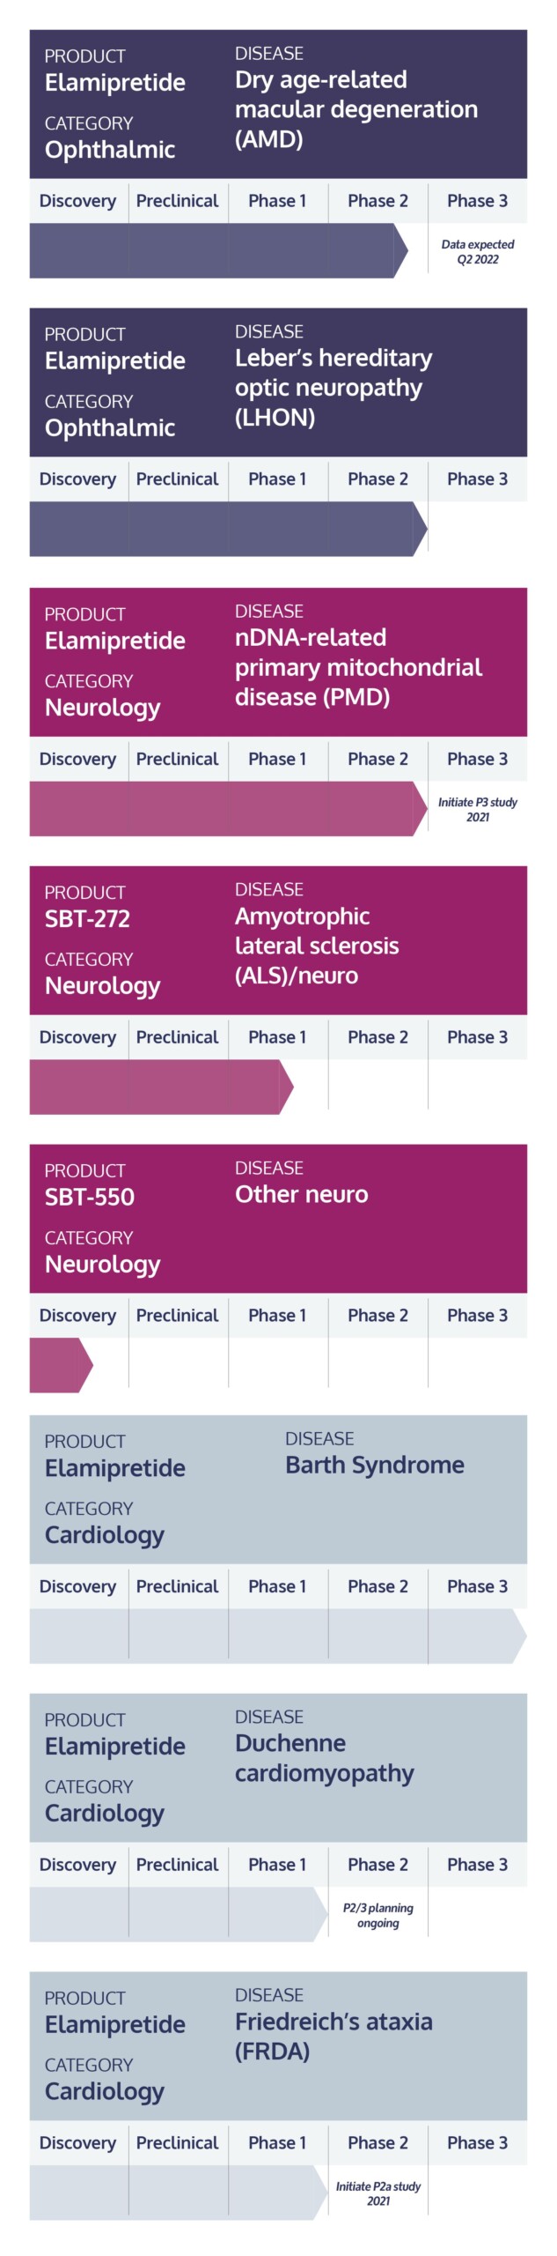Click the 'P2/3 planning ongoing' note
The image size is (557, 2256).
(x=378, y=1915)
